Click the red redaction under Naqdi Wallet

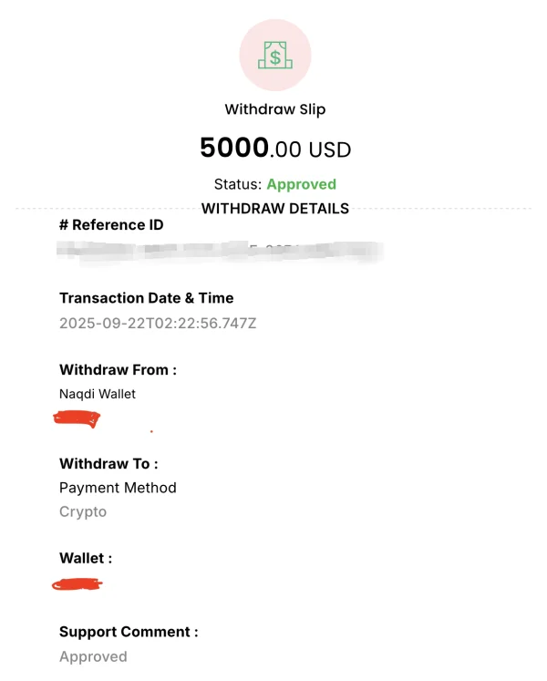[x=77, y=418]
